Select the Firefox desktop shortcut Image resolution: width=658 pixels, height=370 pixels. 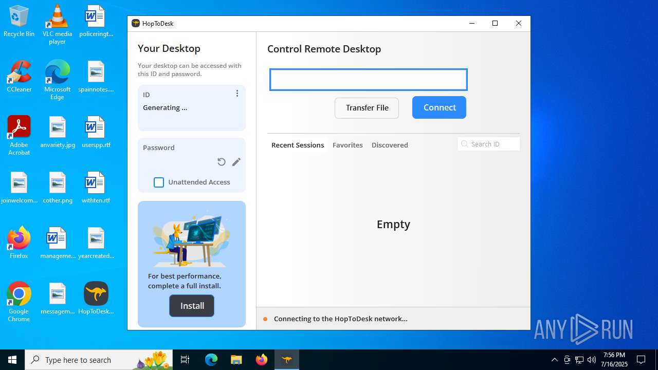[19, 243]
